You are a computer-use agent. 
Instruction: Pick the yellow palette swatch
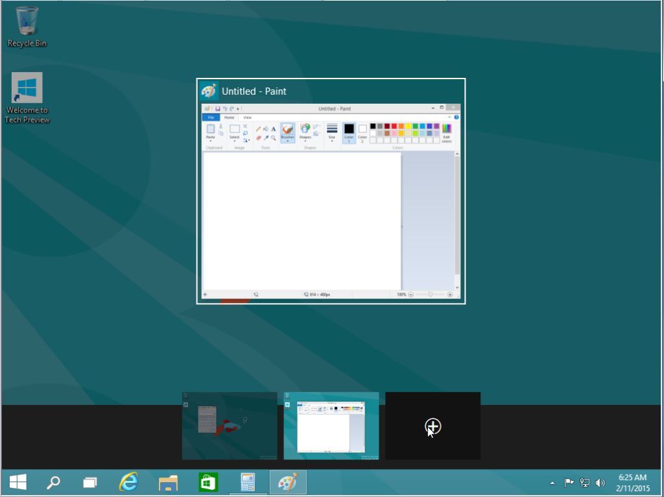[409, 127]
